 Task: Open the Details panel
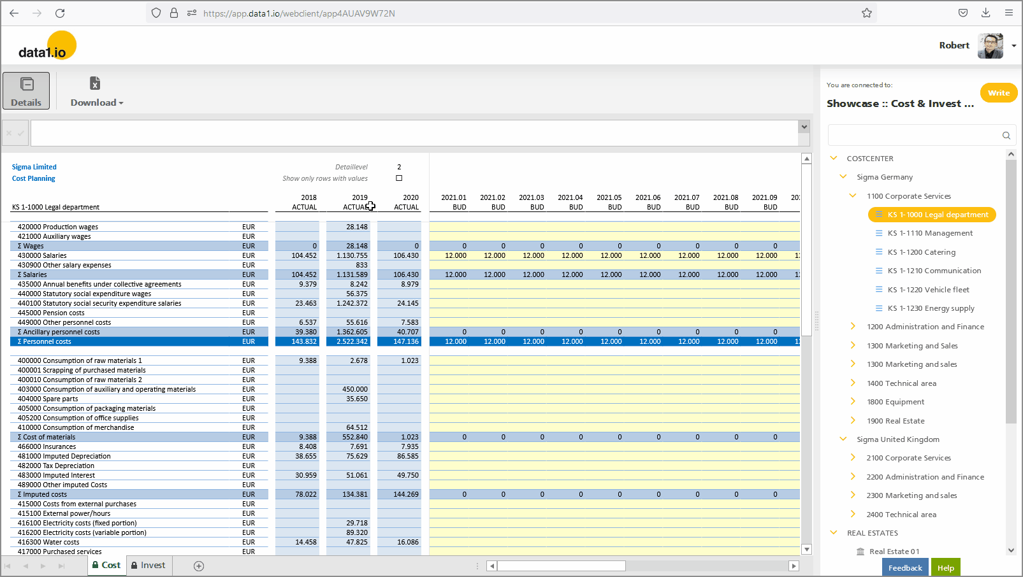pos(26,90)
